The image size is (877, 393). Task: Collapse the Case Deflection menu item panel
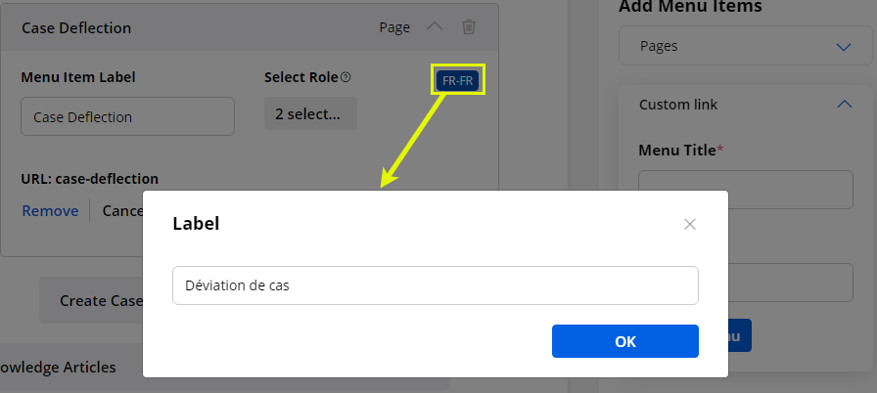coord(436,27)
